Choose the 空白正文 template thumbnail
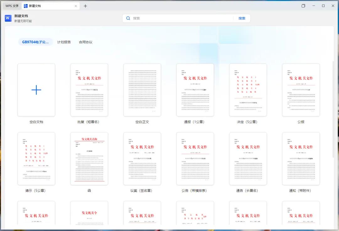 pos(142,90)
